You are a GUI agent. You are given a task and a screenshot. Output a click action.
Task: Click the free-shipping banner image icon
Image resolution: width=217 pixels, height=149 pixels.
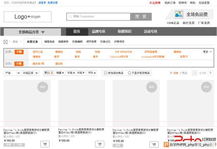click(179, 14)
